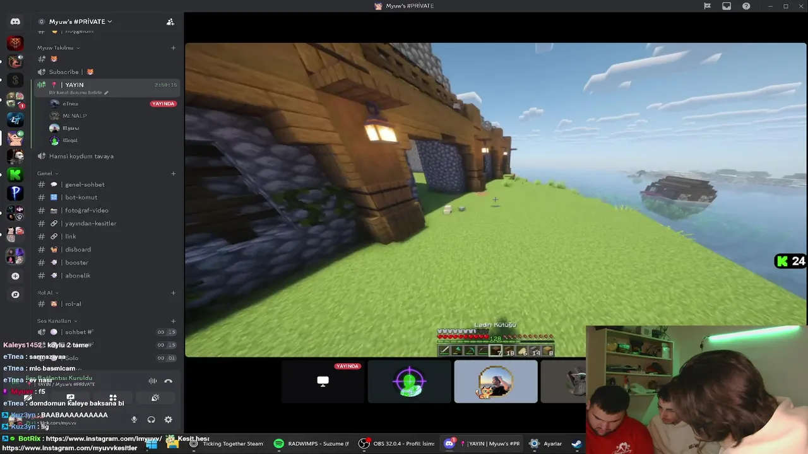Viewport: 808px width, 454px height.
Task: Open the blue P server icon
Action: click(x=15, y=194)
